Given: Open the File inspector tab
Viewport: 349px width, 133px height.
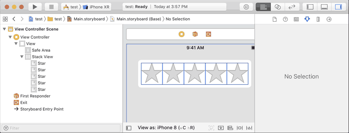Looking at the screenshot, I should coord(275,19).
